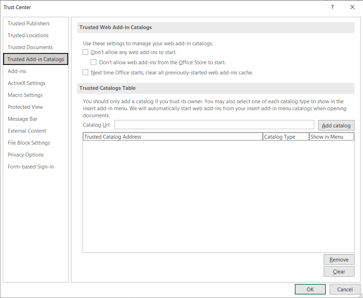
Task: Open ActiveX Settings
Action: click(x=26, y=83)
